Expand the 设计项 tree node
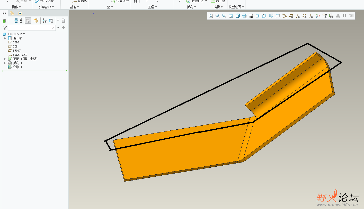This screenshot has height=209, width=364. (x=5, y=38)
